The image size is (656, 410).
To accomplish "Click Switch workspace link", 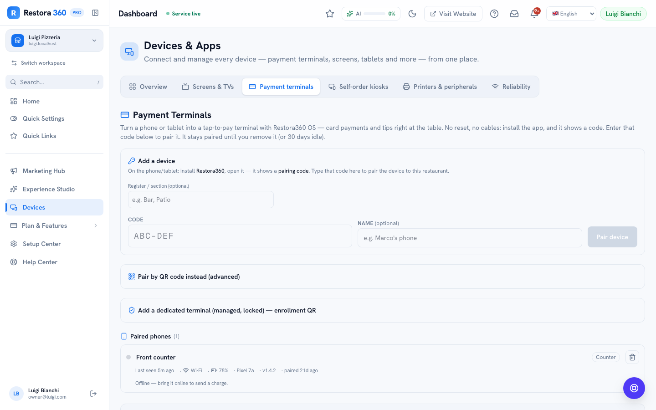I will 38,63.
